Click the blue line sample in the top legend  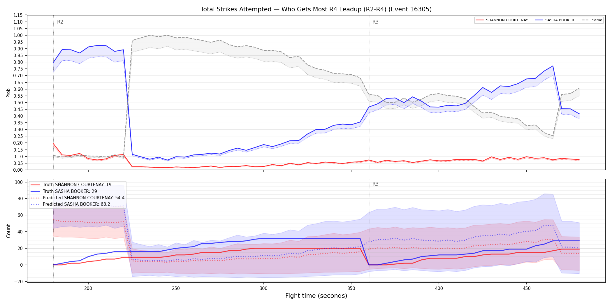[539, 20]
